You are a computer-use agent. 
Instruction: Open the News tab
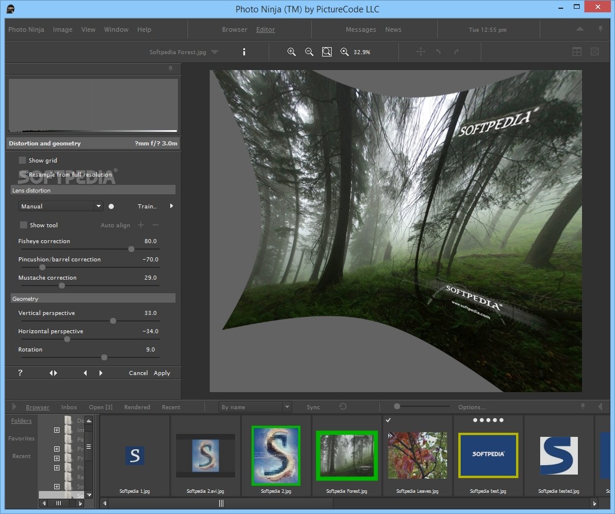pyautogui.click(x=393, y=29)
